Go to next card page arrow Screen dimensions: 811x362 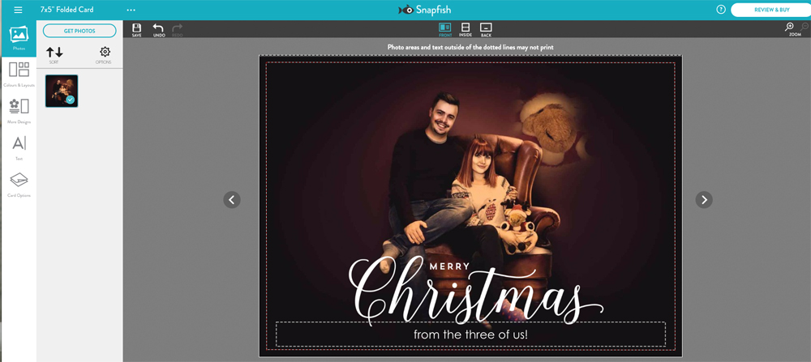(x=704, y=199)
